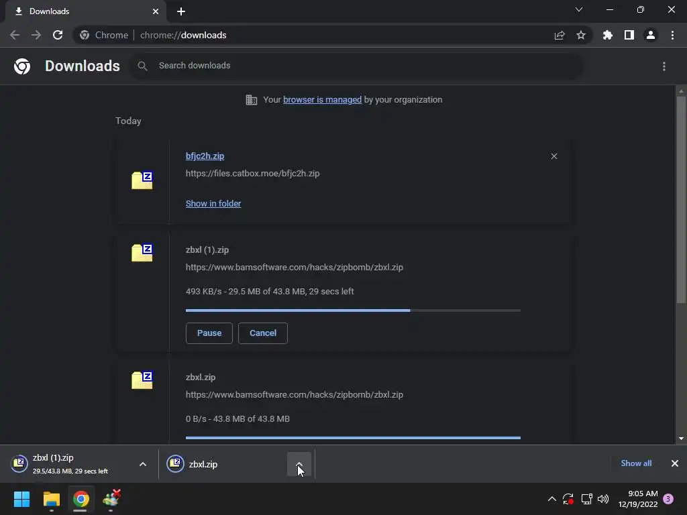This screenshot has height=515, width=687.
Task: Click the zbxl (1).zip file name in list
Action: coord(207,250)
